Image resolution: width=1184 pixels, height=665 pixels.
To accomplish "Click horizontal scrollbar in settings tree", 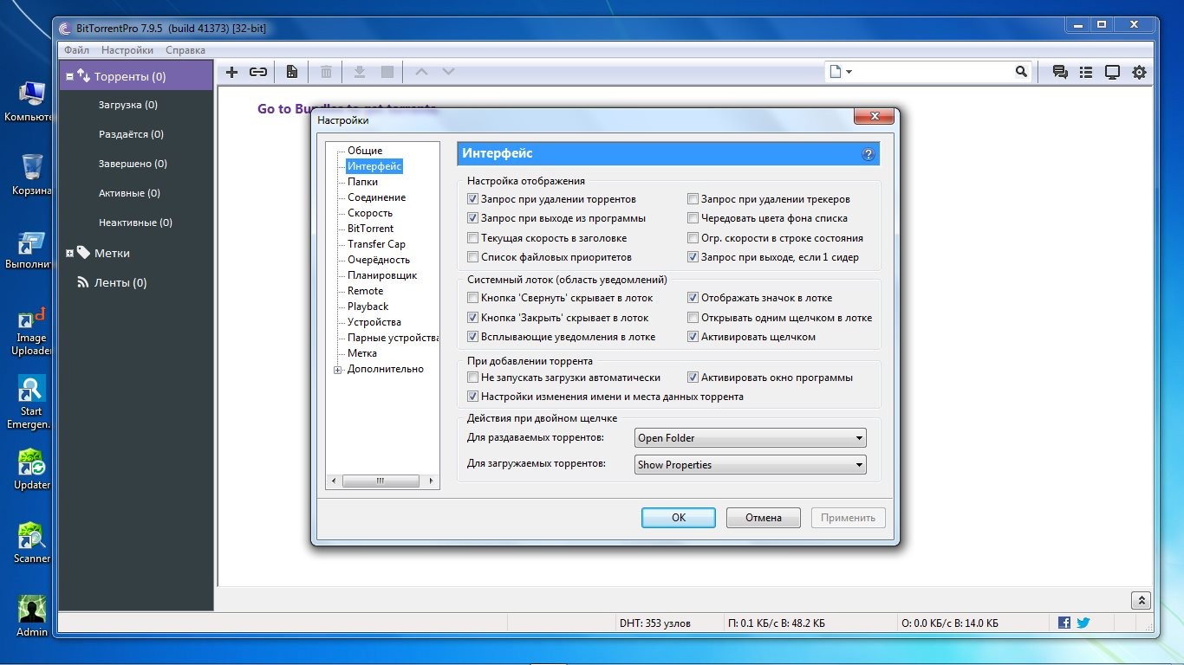I will coord(382,481).
